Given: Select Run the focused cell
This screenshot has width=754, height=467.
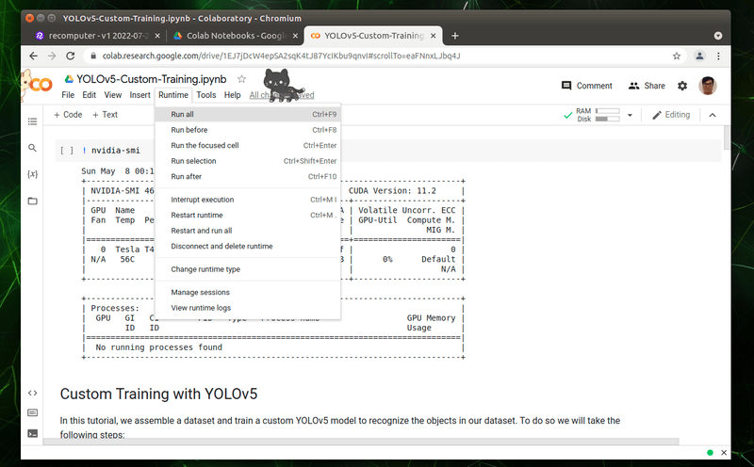Looking at the screenshot, I should [248, 145].
